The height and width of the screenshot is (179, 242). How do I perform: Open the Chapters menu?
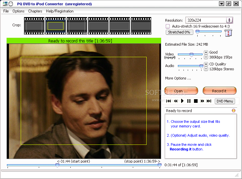35,11
